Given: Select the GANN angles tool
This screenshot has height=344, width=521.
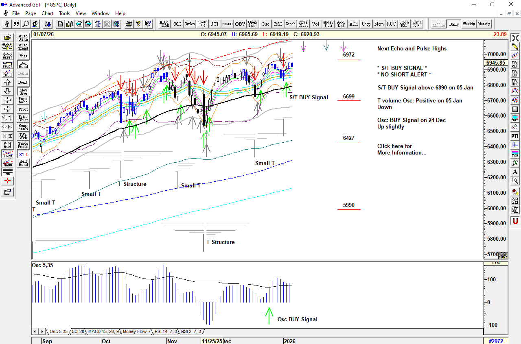Looking at the screenshot, I should click(x=7, y=163).
